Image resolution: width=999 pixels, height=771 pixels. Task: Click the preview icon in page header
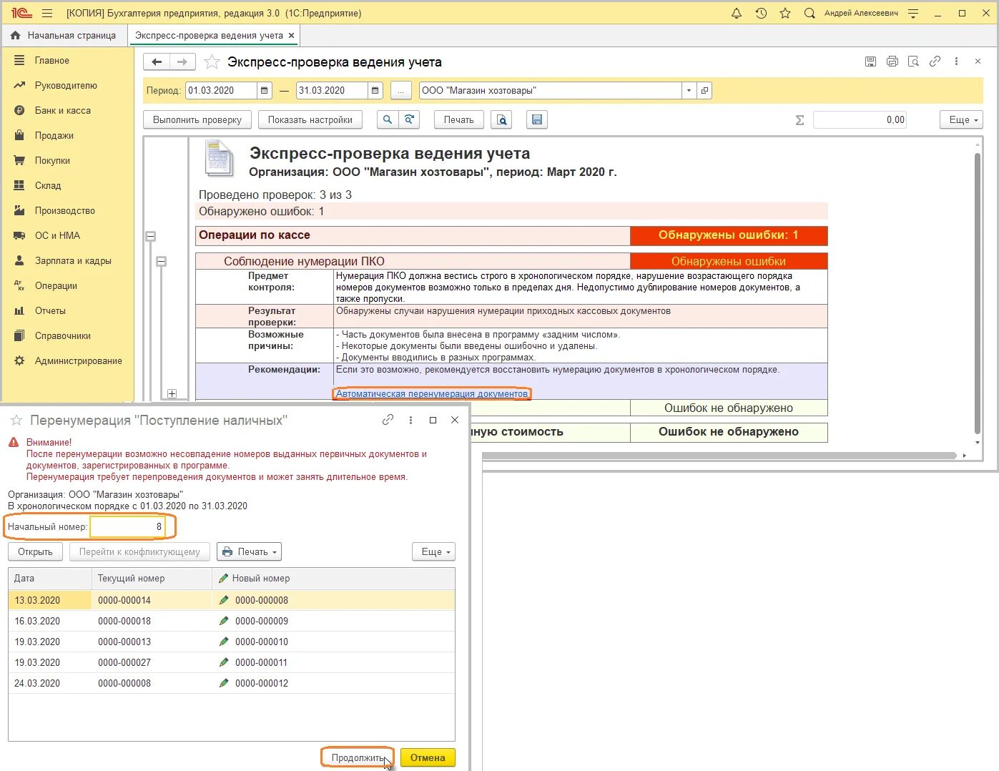pos(913,62)
